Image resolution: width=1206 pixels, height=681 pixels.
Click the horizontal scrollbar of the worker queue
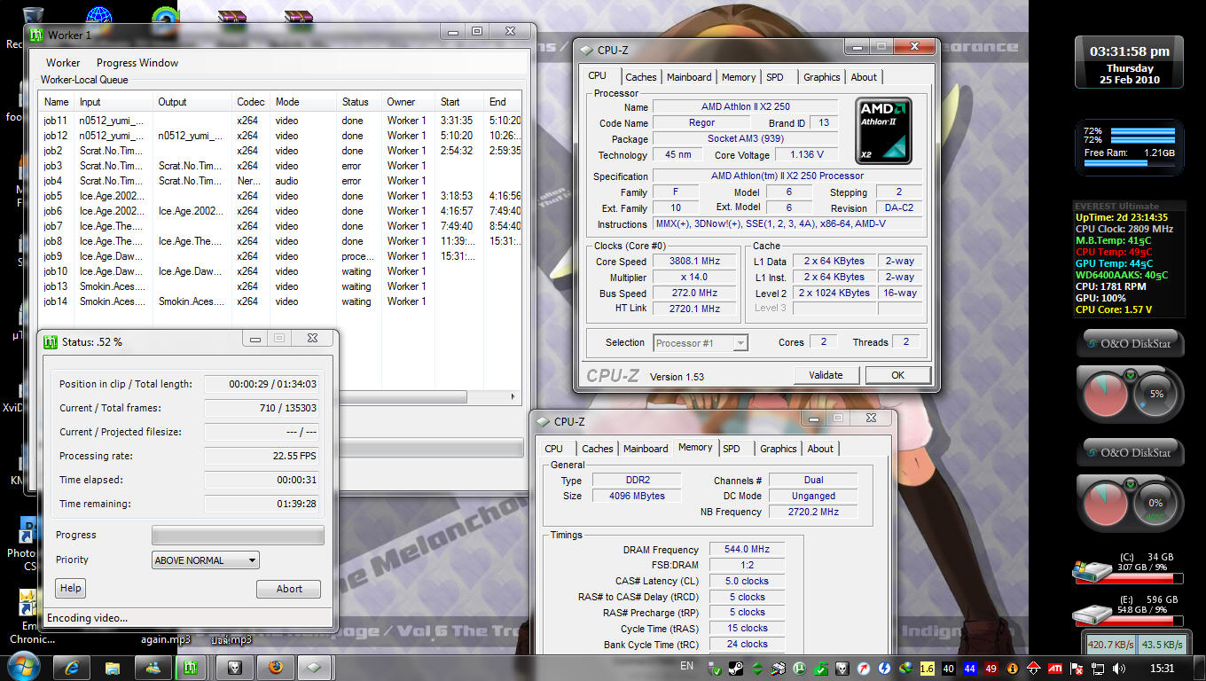tap(281, 396)
